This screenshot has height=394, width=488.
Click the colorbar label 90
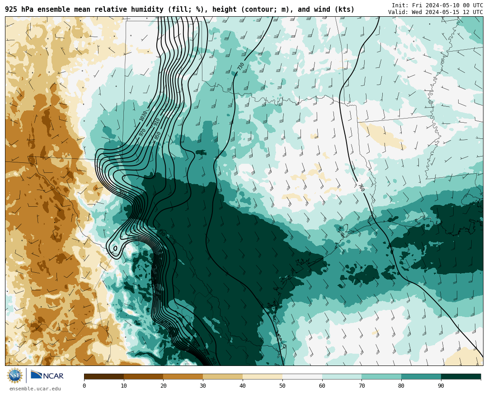(x=441, y=386)
